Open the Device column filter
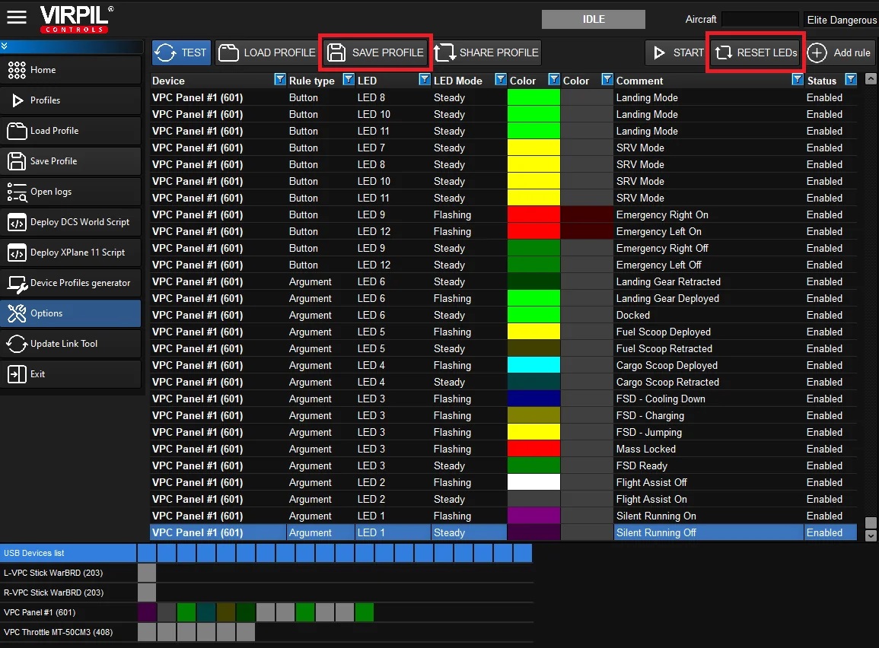Viewport: 879px width, 648px height. point(280,80)
